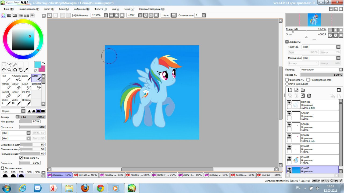344x193 pixels.
Task: Click the undo arrow in toolbar
Action: pyautogui.click(x=49, y=15)
